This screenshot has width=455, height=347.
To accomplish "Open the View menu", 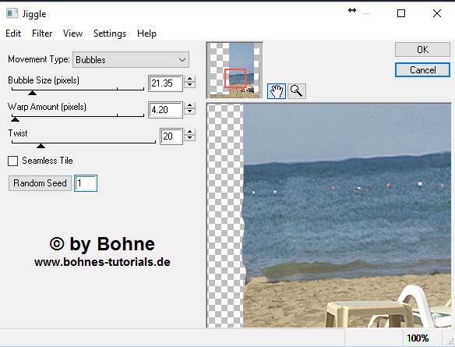I will tap(72, 34).
